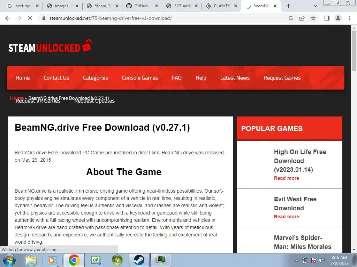Open the Help menu item
The height and width of the screenshot is (267, 357).
point(201,78)
